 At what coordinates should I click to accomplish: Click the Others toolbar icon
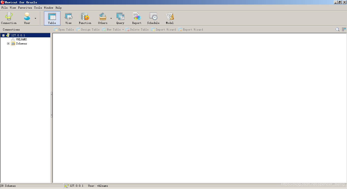pyautogui.click(x=103, y=18)
